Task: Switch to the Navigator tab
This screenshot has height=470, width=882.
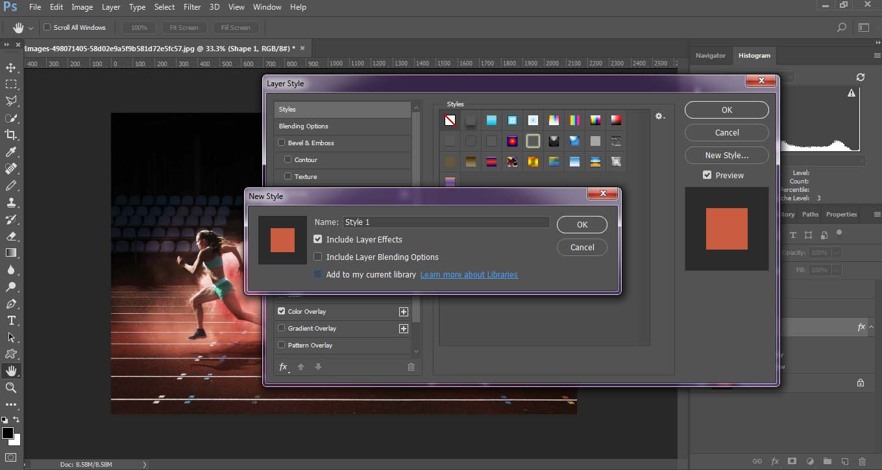Action: click(x=711, y=56)
